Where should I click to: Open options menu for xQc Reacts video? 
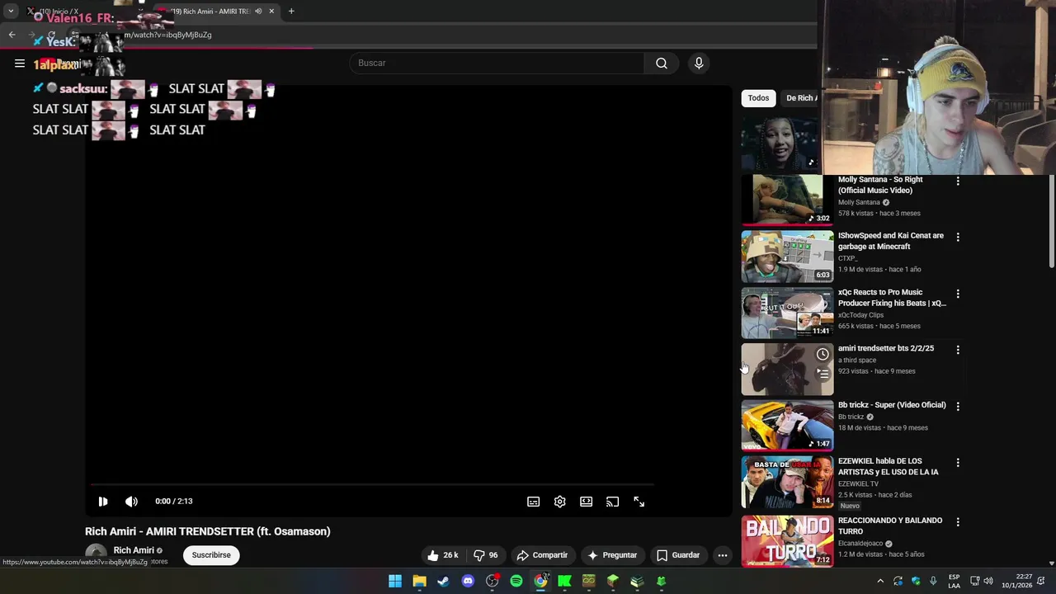(x=958, y=294)
